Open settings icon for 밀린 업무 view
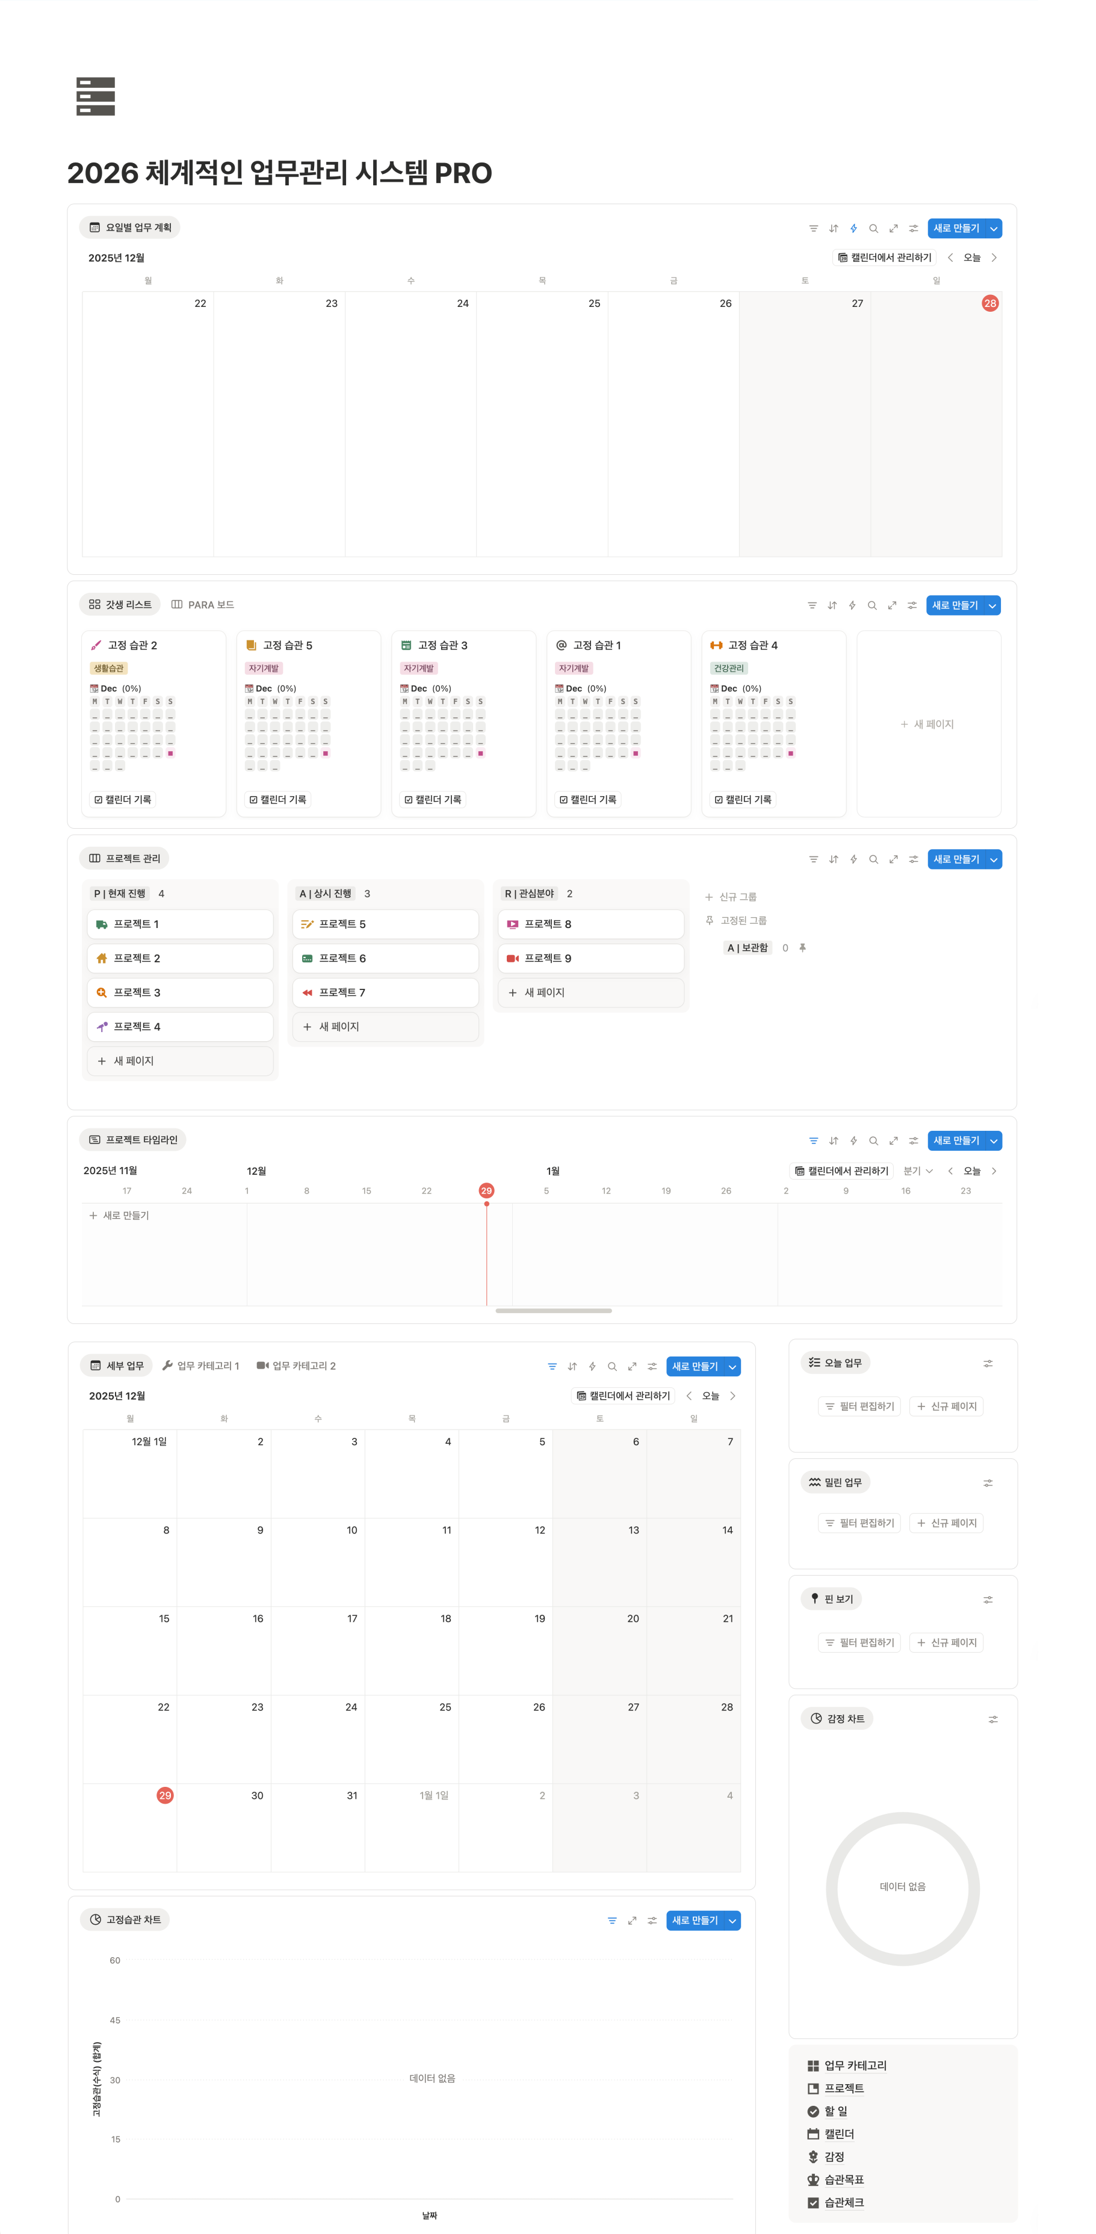The height and width of the screenshot is (2234, 1096). pyautogui.click(x=988, y=1483)
